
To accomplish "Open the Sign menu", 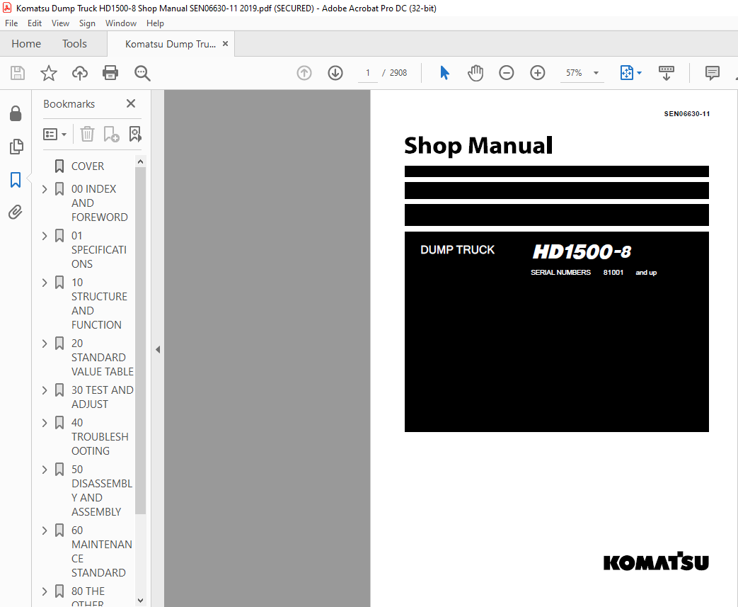I will click(87, 23).
